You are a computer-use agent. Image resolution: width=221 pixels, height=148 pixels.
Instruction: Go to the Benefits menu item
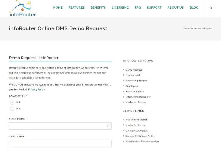98,8
